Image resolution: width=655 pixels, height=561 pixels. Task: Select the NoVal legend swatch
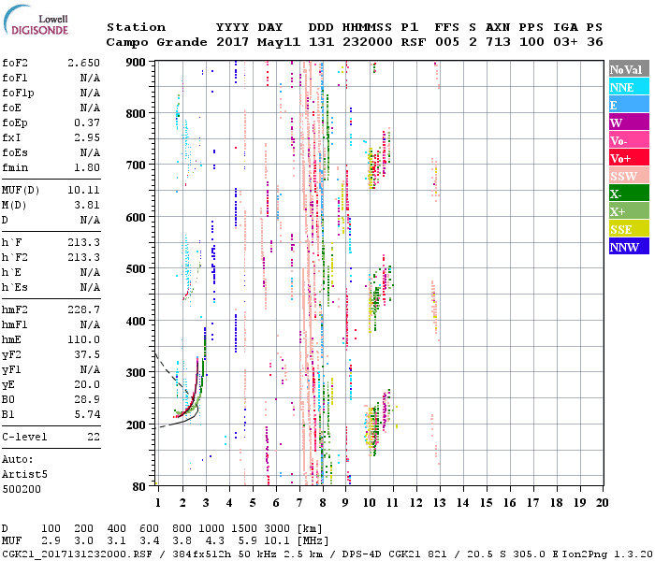tap(626, 69)
